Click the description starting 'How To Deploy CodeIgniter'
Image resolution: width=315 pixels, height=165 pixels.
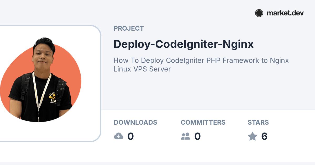(201, 65)
